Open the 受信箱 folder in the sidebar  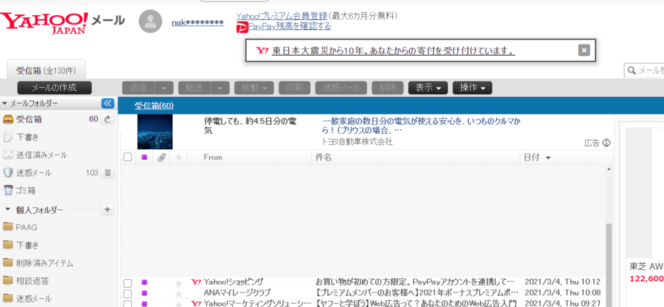click(29, 119)
